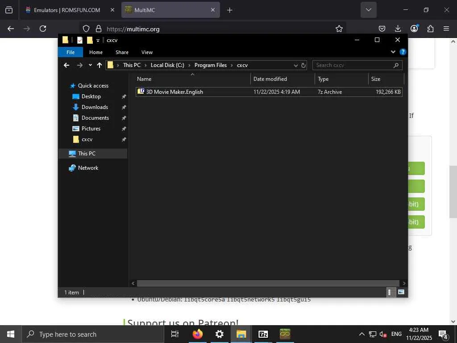Focus the Search cxcv field
The height and width of the screenshot is (343, 457).
click(357, 65)
